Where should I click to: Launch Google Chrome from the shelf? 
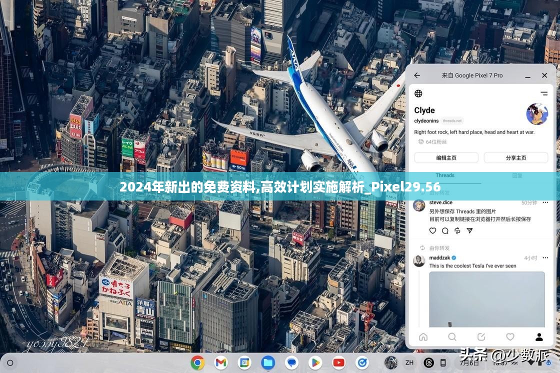197,362
